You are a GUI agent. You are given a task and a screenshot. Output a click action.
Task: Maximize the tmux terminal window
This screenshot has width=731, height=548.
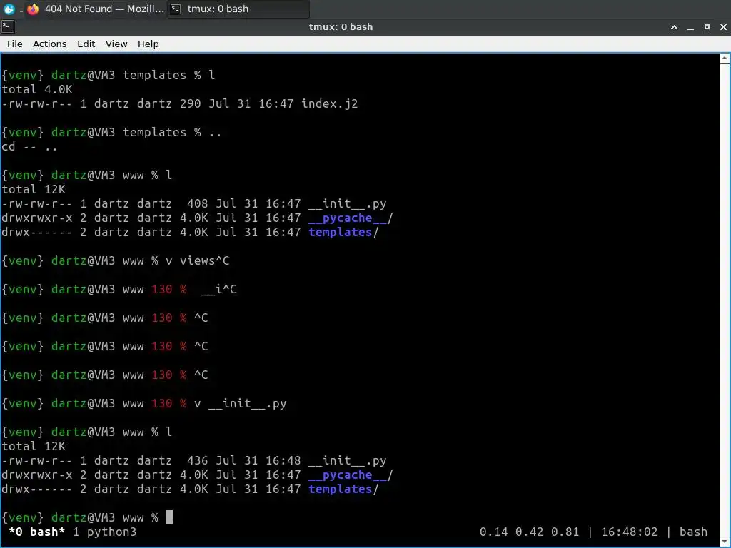tap(707, 27)
